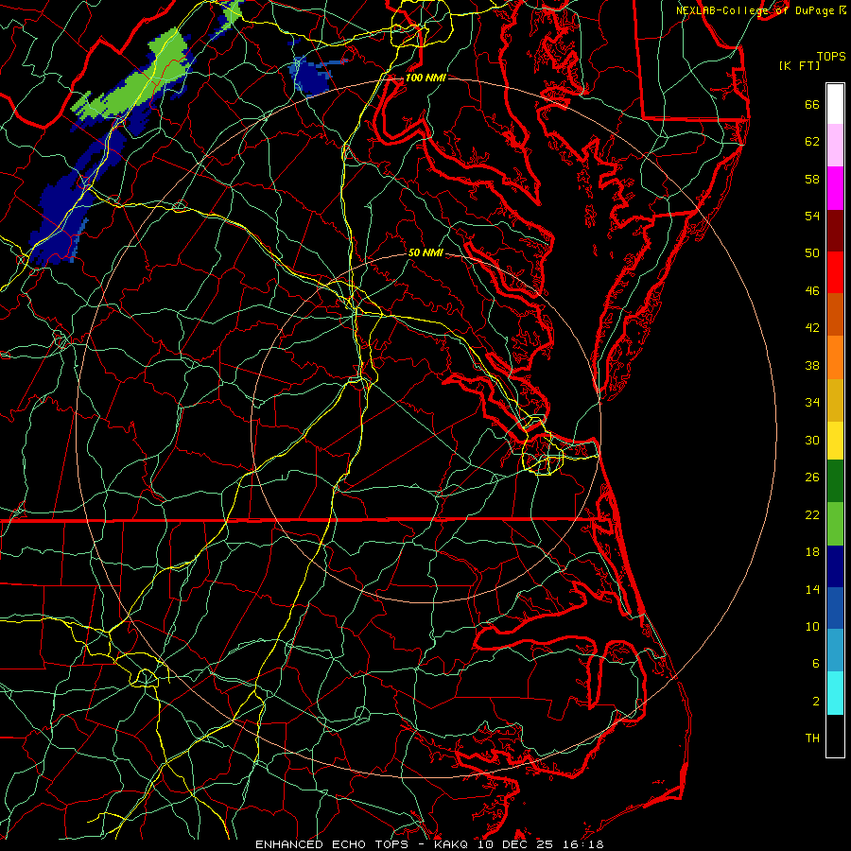The width and height of the screenshot is (851, 851).
Task: Click the navy 22 kft legend swatch
Action: pos(835,566)
